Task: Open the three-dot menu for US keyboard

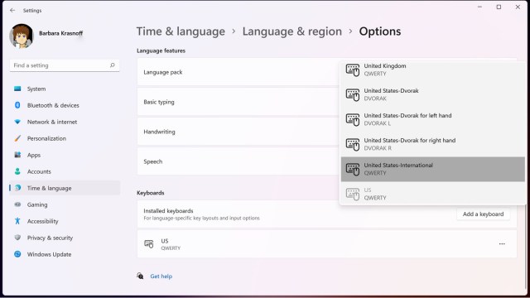Action: point(502,244)
